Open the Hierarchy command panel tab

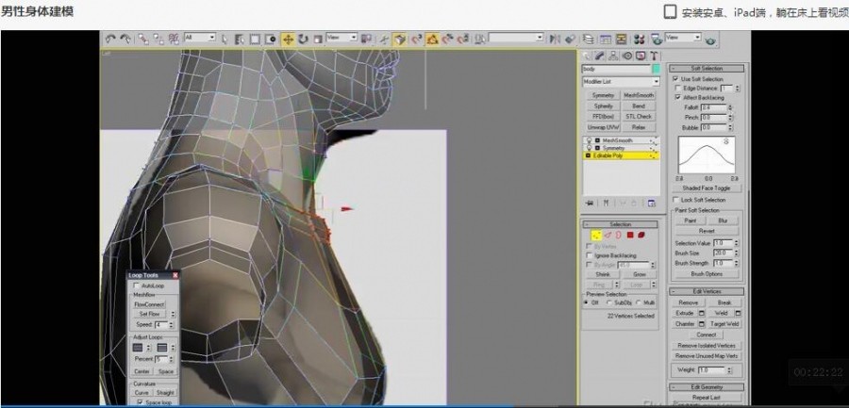tap(613, 56)
